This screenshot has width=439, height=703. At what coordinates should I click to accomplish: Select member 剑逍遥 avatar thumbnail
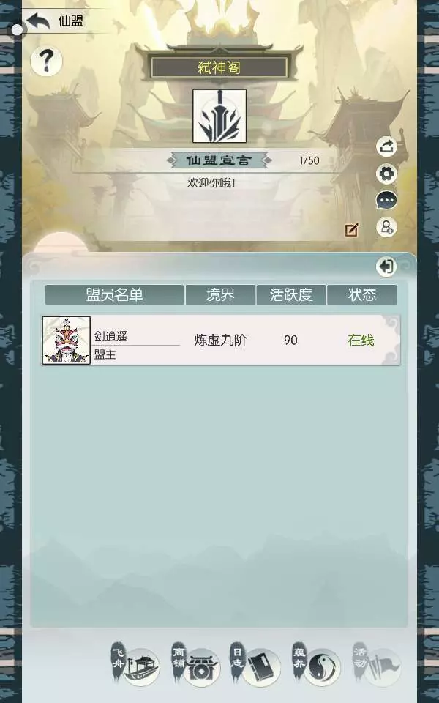point(67,341)
